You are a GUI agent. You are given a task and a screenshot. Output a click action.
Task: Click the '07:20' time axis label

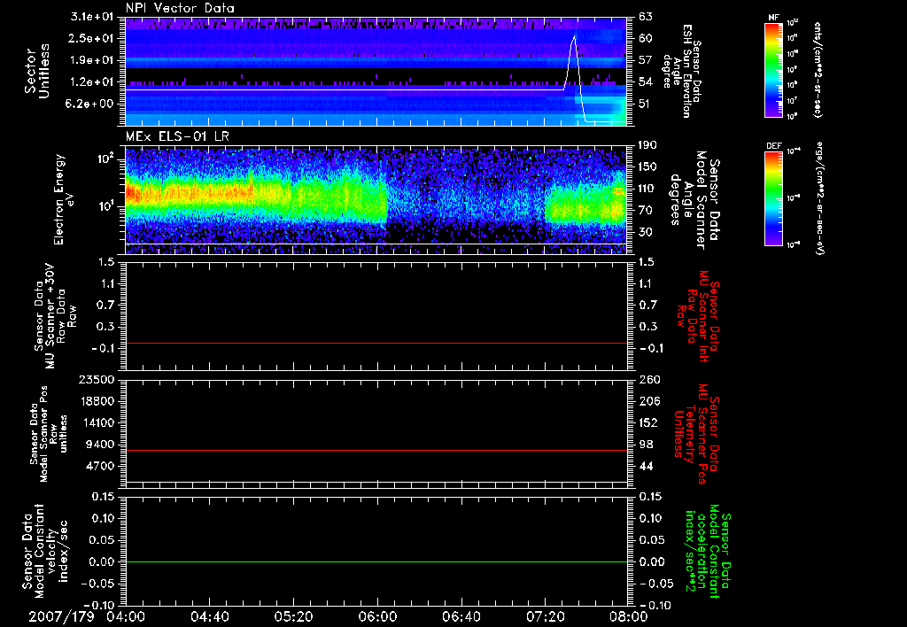(545, 616)
